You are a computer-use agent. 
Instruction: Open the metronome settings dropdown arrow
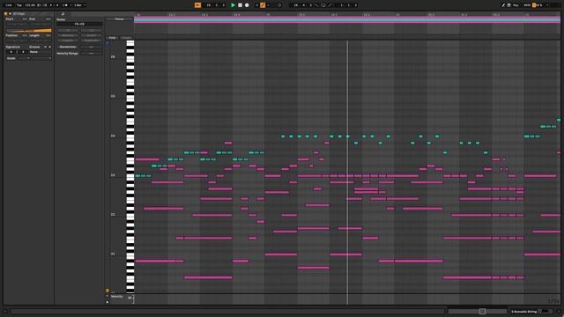70,5
